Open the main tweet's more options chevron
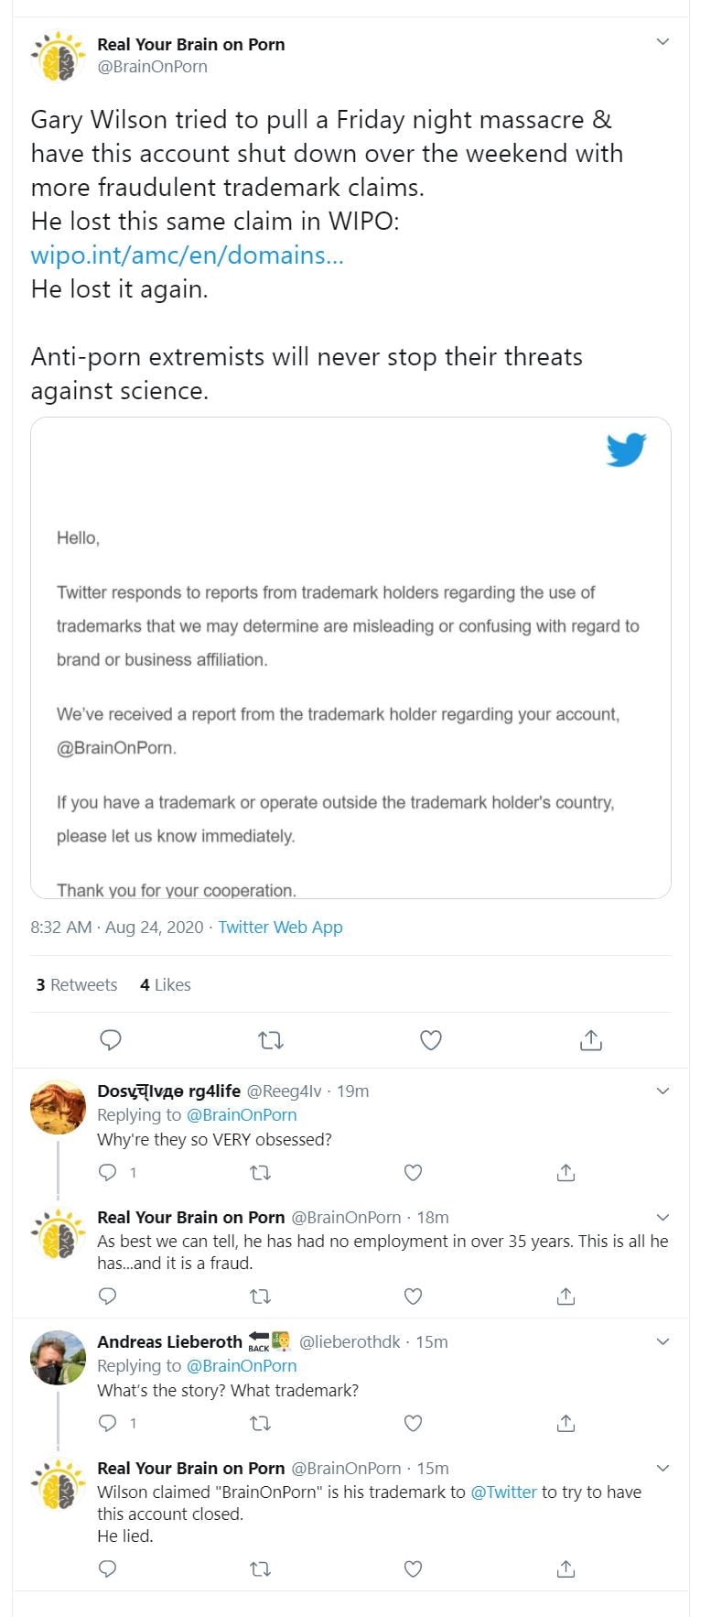This screenshot has height=1617, width=711. [663, 42]
